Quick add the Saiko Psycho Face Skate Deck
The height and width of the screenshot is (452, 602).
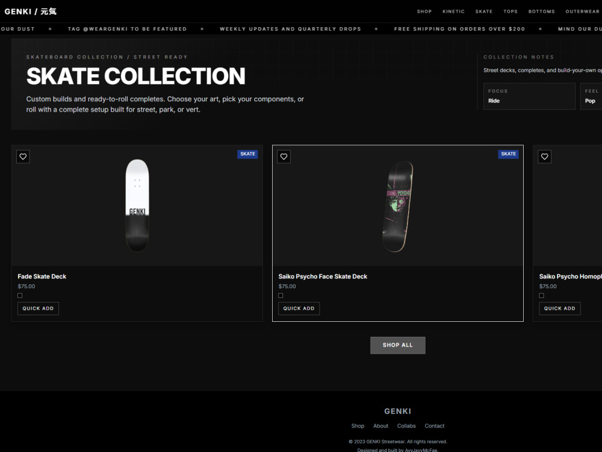pos(299,309)
